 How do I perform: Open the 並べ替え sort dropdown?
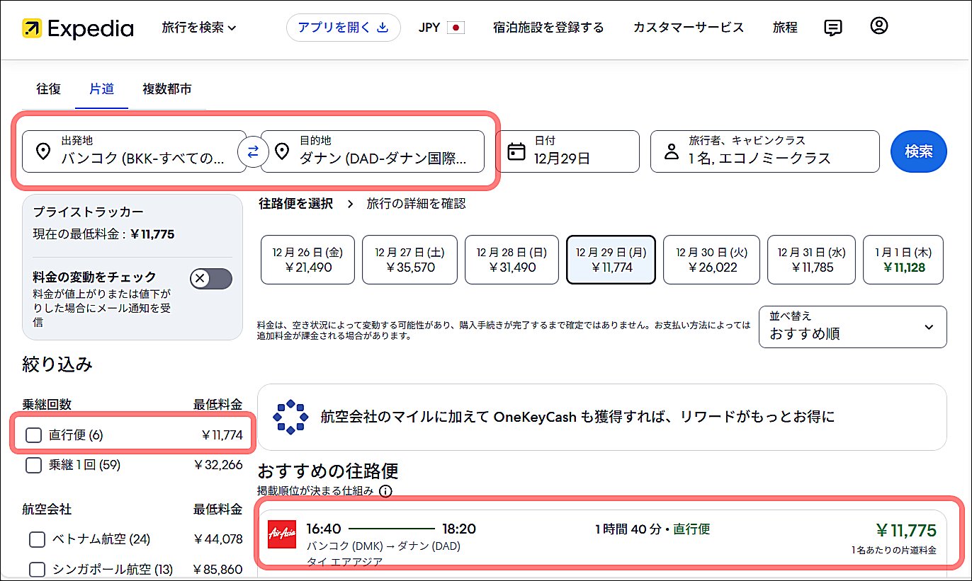pyautogui.click(x=852, y=327)
